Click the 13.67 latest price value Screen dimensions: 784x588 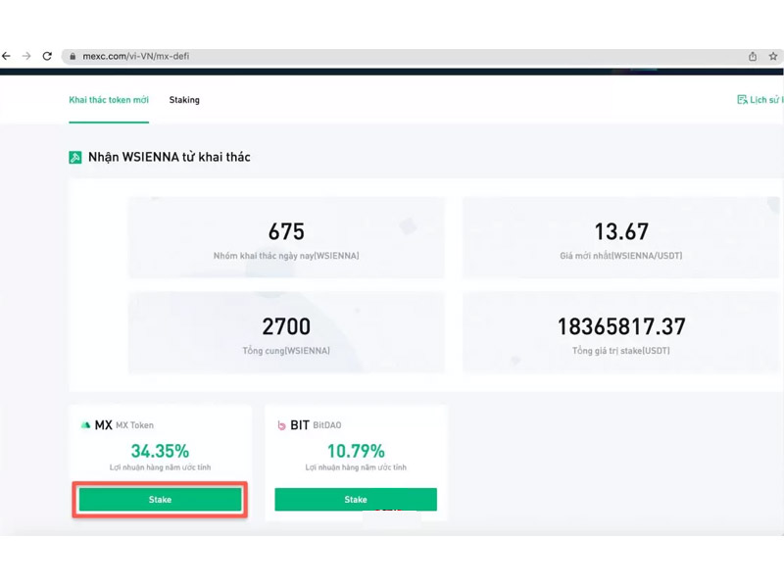621,231
